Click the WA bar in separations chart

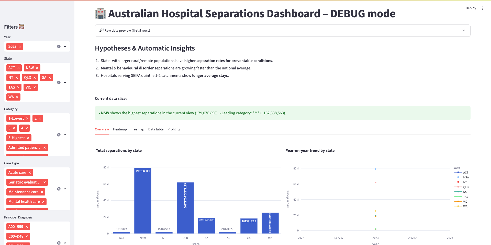pos(270,223)
